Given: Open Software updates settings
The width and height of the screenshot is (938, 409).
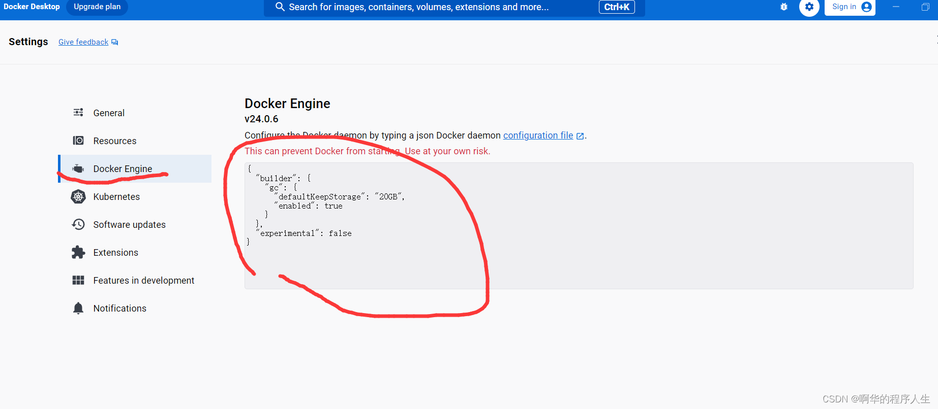Looking at the screenshot, I should [135, 224].
